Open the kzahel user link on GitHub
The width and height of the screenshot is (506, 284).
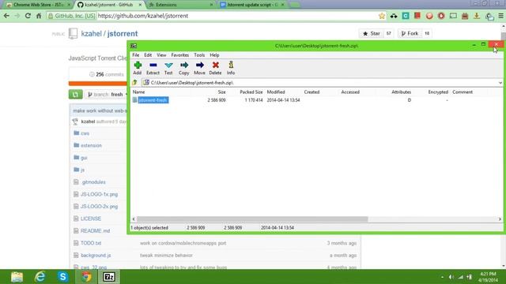coord(92,33)
